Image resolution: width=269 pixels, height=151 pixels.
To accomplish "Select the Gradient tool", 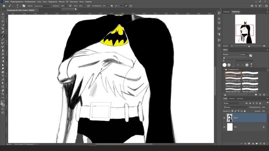I will pos(3,61).
